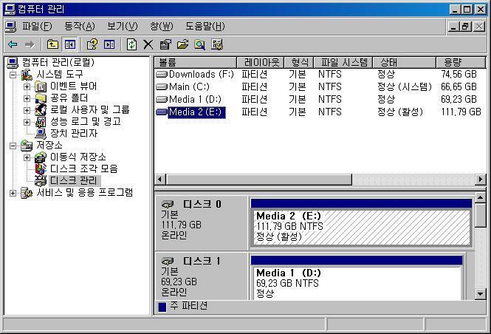Click the volume list horizontal scrollbar thumb
This screenshot has width=491, height=334.
pos(259,180)
